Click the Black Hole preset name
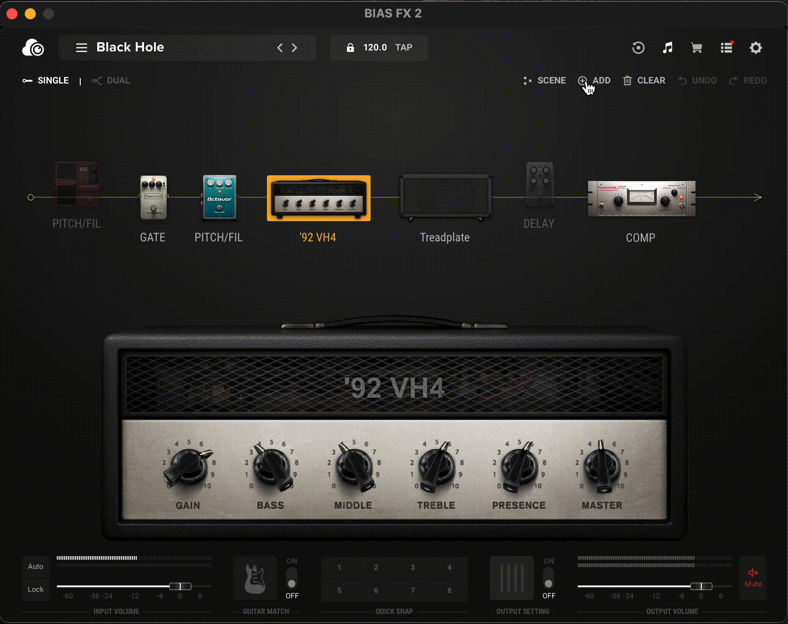Image resolution: width=788 pixels, height=624 pixels. coord(130,47)
